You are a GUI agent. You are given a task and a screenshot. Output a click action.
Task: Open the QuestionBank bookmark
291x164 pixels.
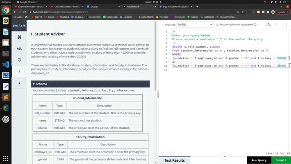[x=144, y=17]
